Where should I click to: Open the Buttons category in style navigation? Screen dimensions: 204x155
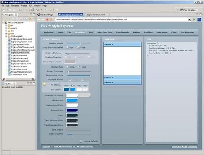(x=136, y=32)
